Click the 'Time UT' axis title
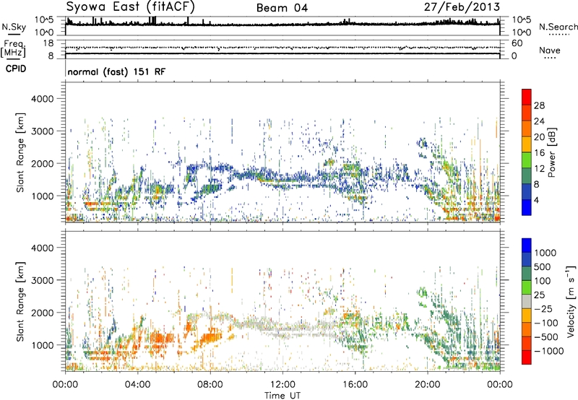Screen dimensions: 578x400 pos(282,396)
